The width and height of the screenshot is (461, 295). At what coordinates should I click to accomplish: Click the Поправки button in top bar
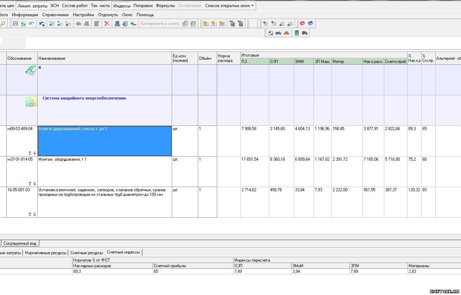point(143,6)
